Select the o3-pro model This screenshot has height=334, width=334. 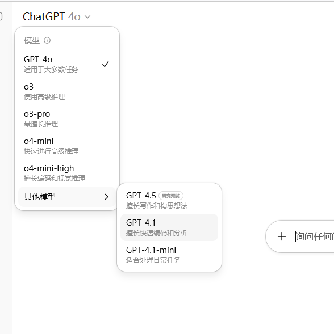(x=67, y=119)
